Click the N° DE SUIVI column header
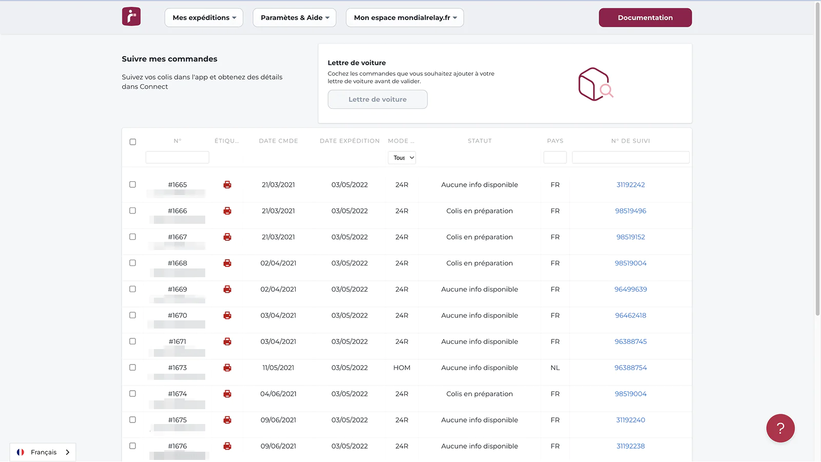This screenshot has width=821, height=462. 631,141
